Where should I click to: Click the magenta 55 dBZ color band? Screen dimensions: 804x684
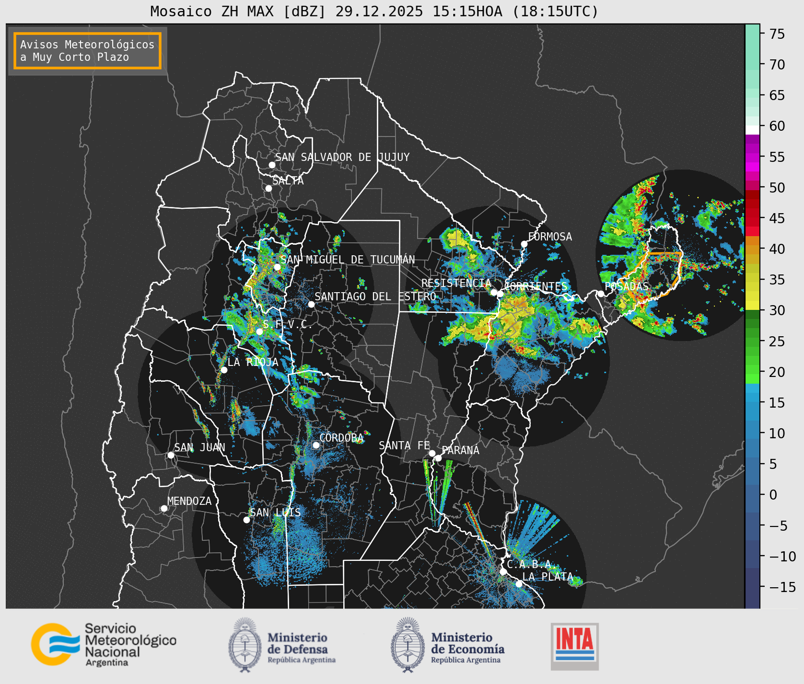tap(752, 157)
